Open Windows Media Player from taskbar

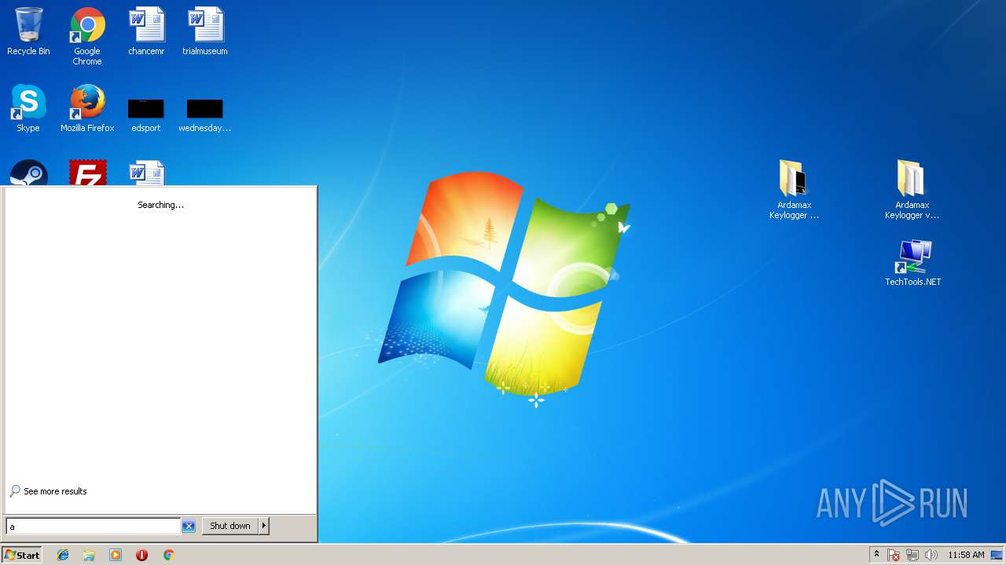tap(116, 555)
